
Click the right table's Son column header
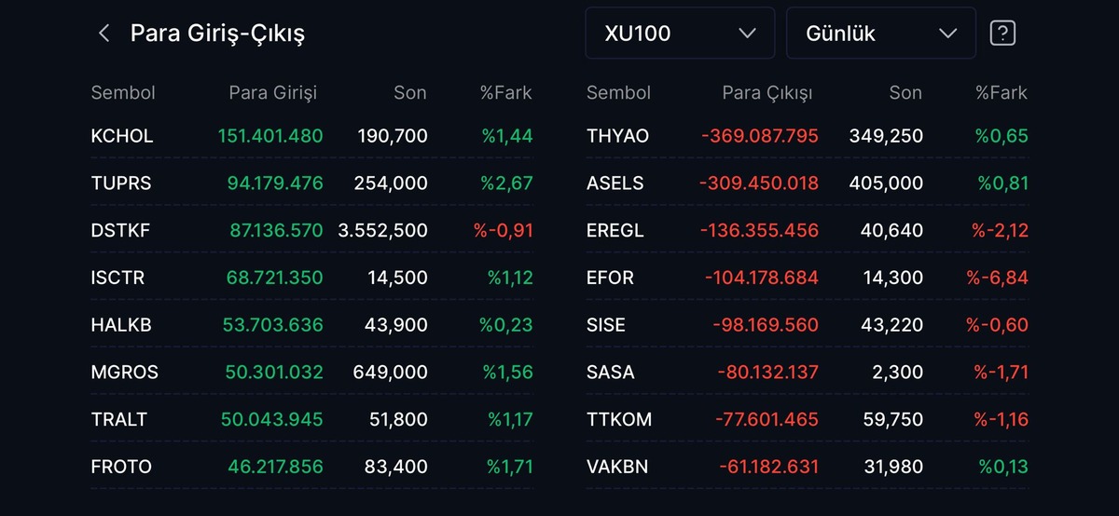coord(905,92)
